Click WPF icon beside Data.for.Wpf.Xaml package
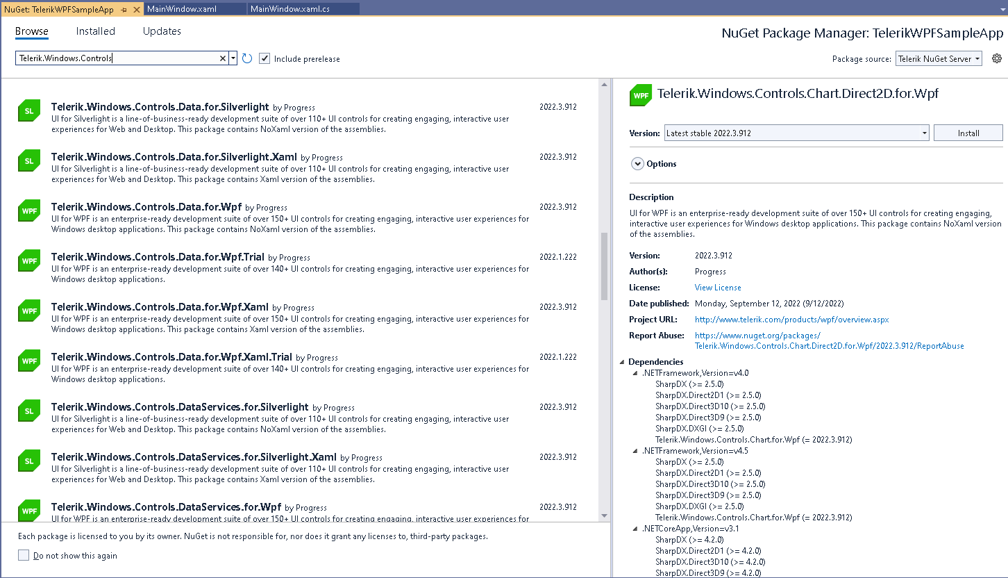Screen dimensions: 1008x578 pyautogui.click(x=28, y=311)
